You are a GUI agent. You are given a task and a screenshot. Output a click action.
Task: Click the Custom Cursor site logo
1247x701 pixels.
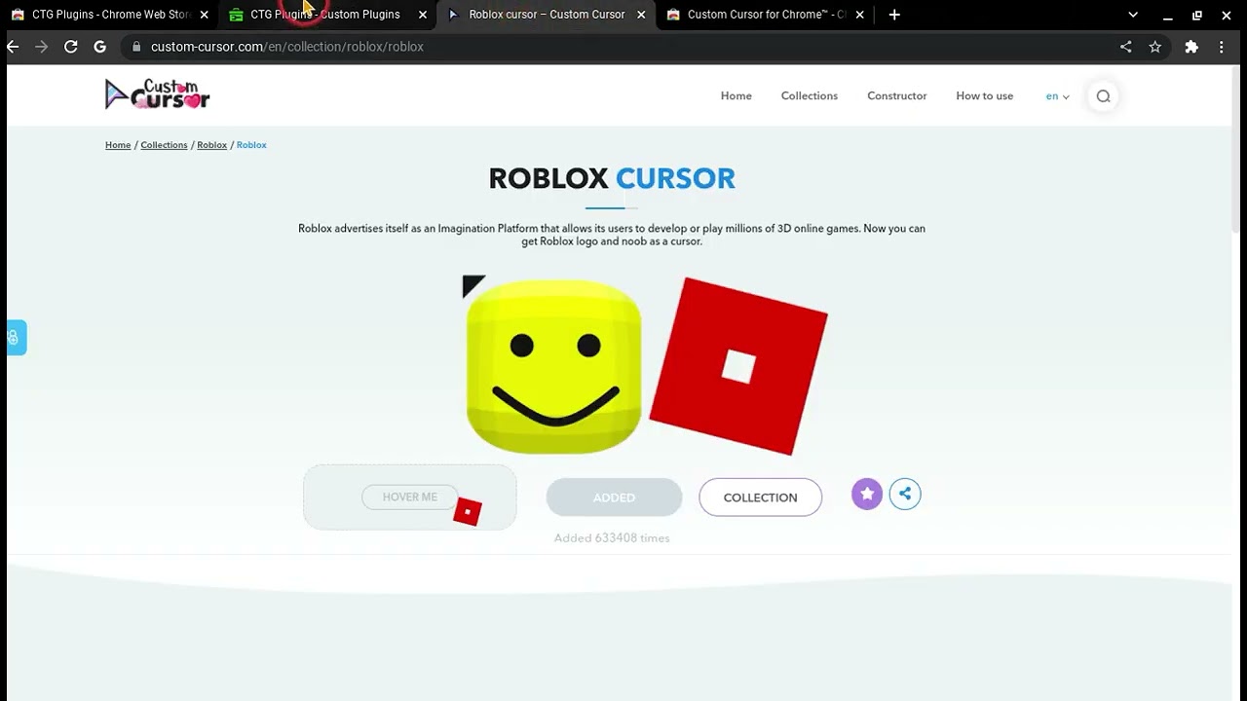(157, 94)
